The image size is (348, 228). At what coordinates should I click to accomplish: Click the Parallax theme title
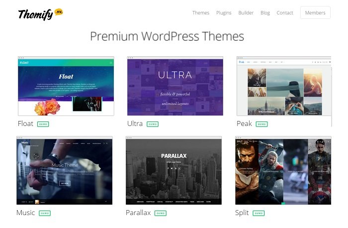tap(138, 213)
